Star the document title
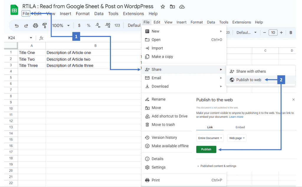The height and width of the screenshot is (187, 302). (x=163, y=7)
